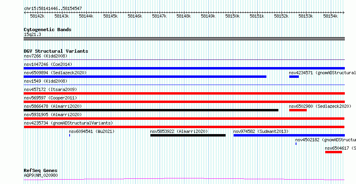Select the short blue nsv4234571 variant bar
This screenshot has width=356, height=184.
[294, 77]
